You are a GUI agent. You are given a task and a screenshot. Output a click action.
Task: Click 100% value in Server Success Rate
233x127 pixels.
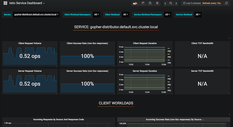(x=87, y=84)
